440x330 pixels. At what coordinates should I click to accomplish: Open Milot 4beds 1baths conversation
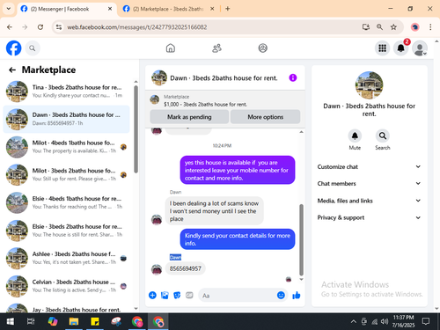[x=66, y=147]
